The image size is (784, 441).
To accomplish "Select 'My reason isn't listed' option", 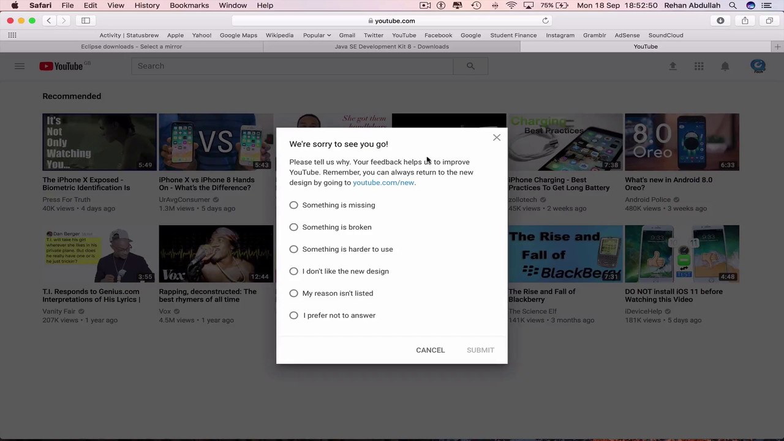I will [293, 293].
